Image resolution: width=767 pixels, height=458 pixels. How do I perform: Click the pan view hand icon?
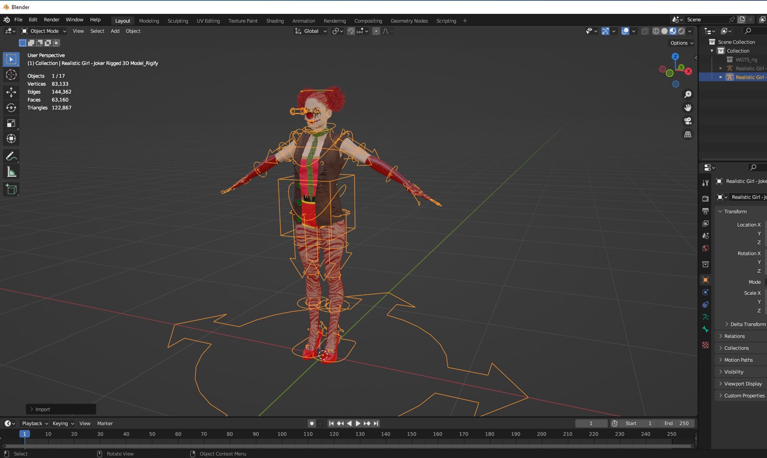pos(688,108)
